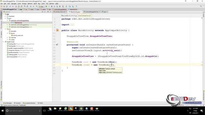Run the app with green play icon

pyautogui.click(x=46, y=6)
